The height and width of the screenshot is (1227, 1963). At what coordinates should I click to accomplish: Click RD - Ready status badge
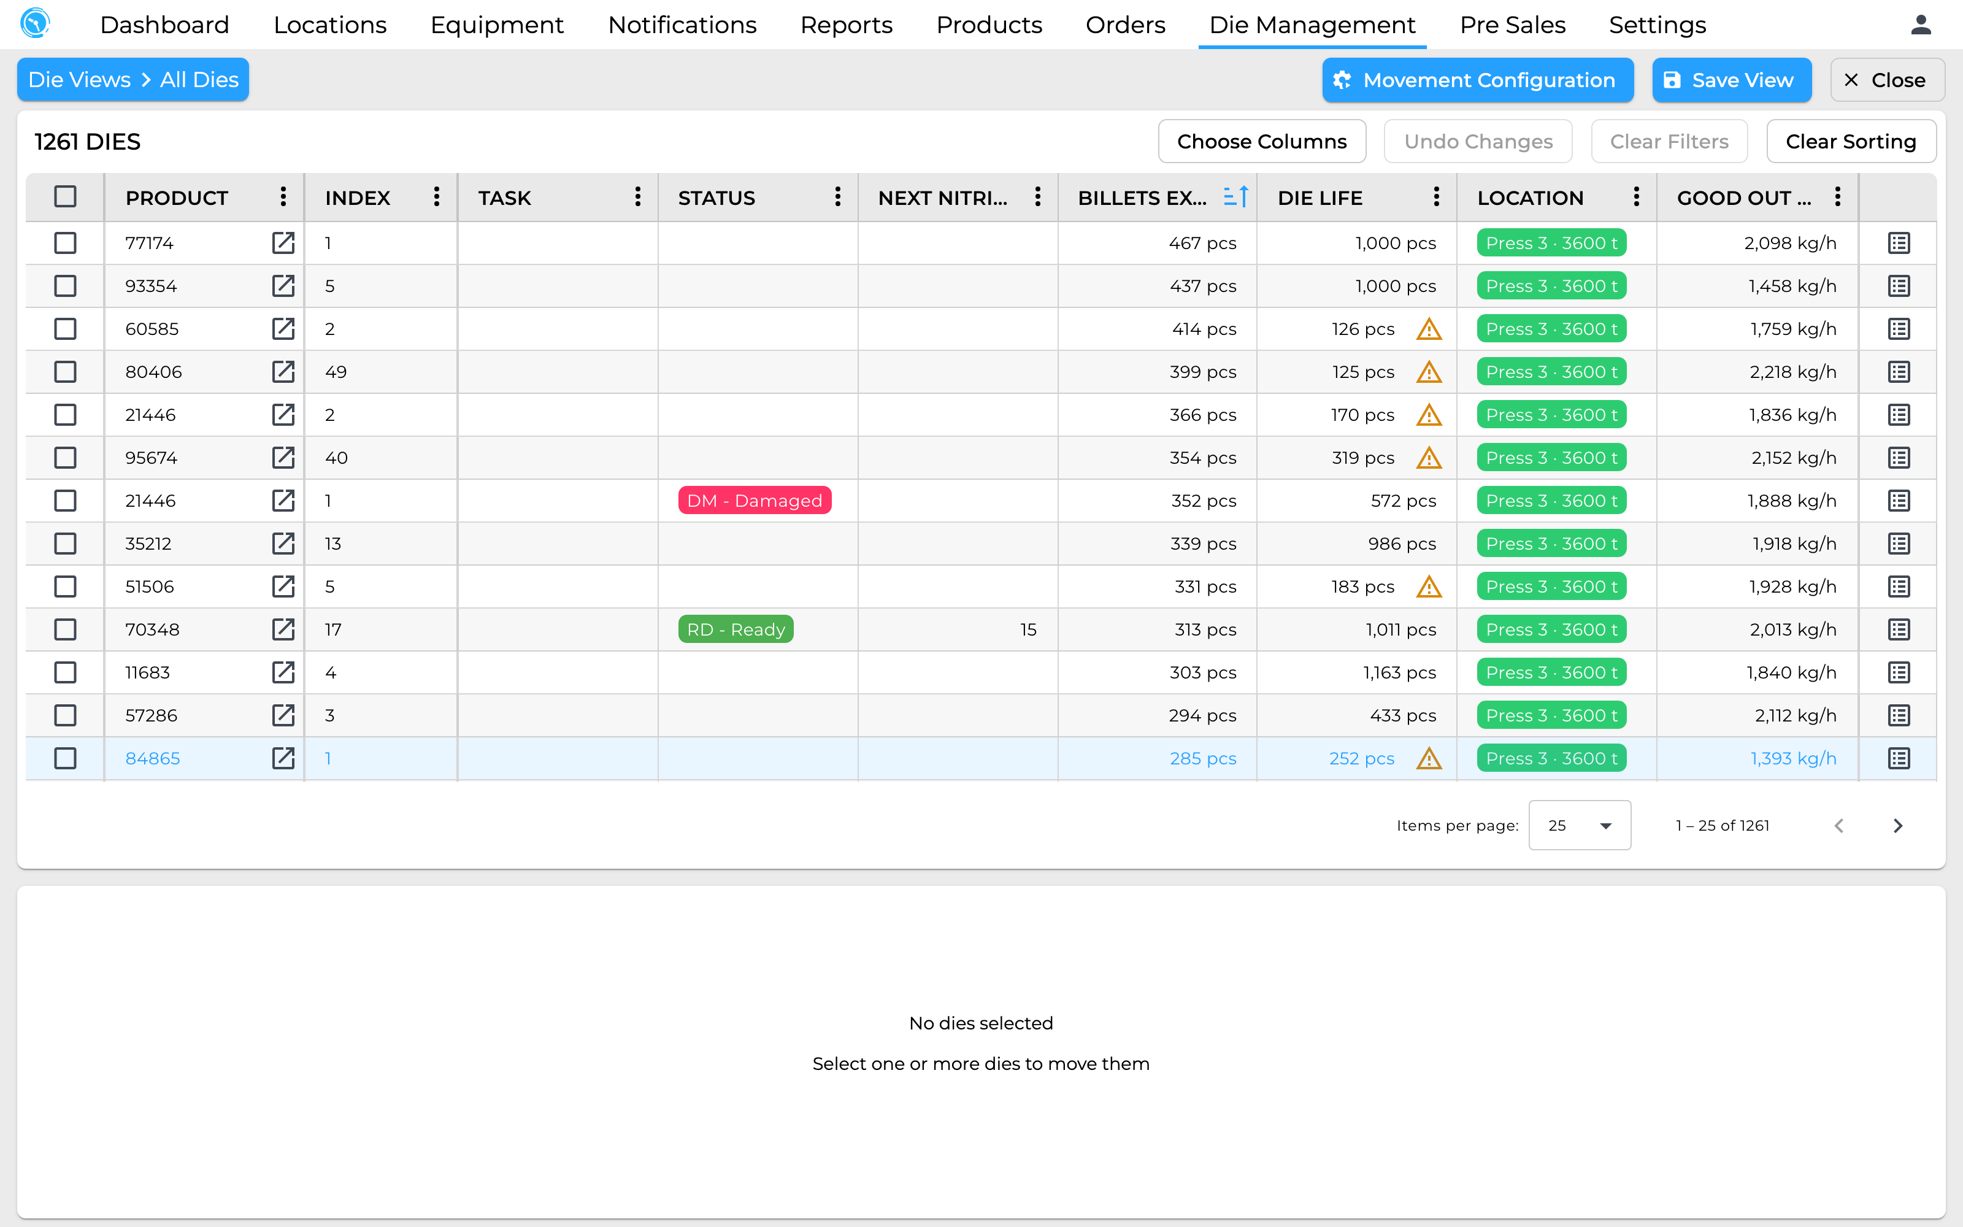coord(736,629)
